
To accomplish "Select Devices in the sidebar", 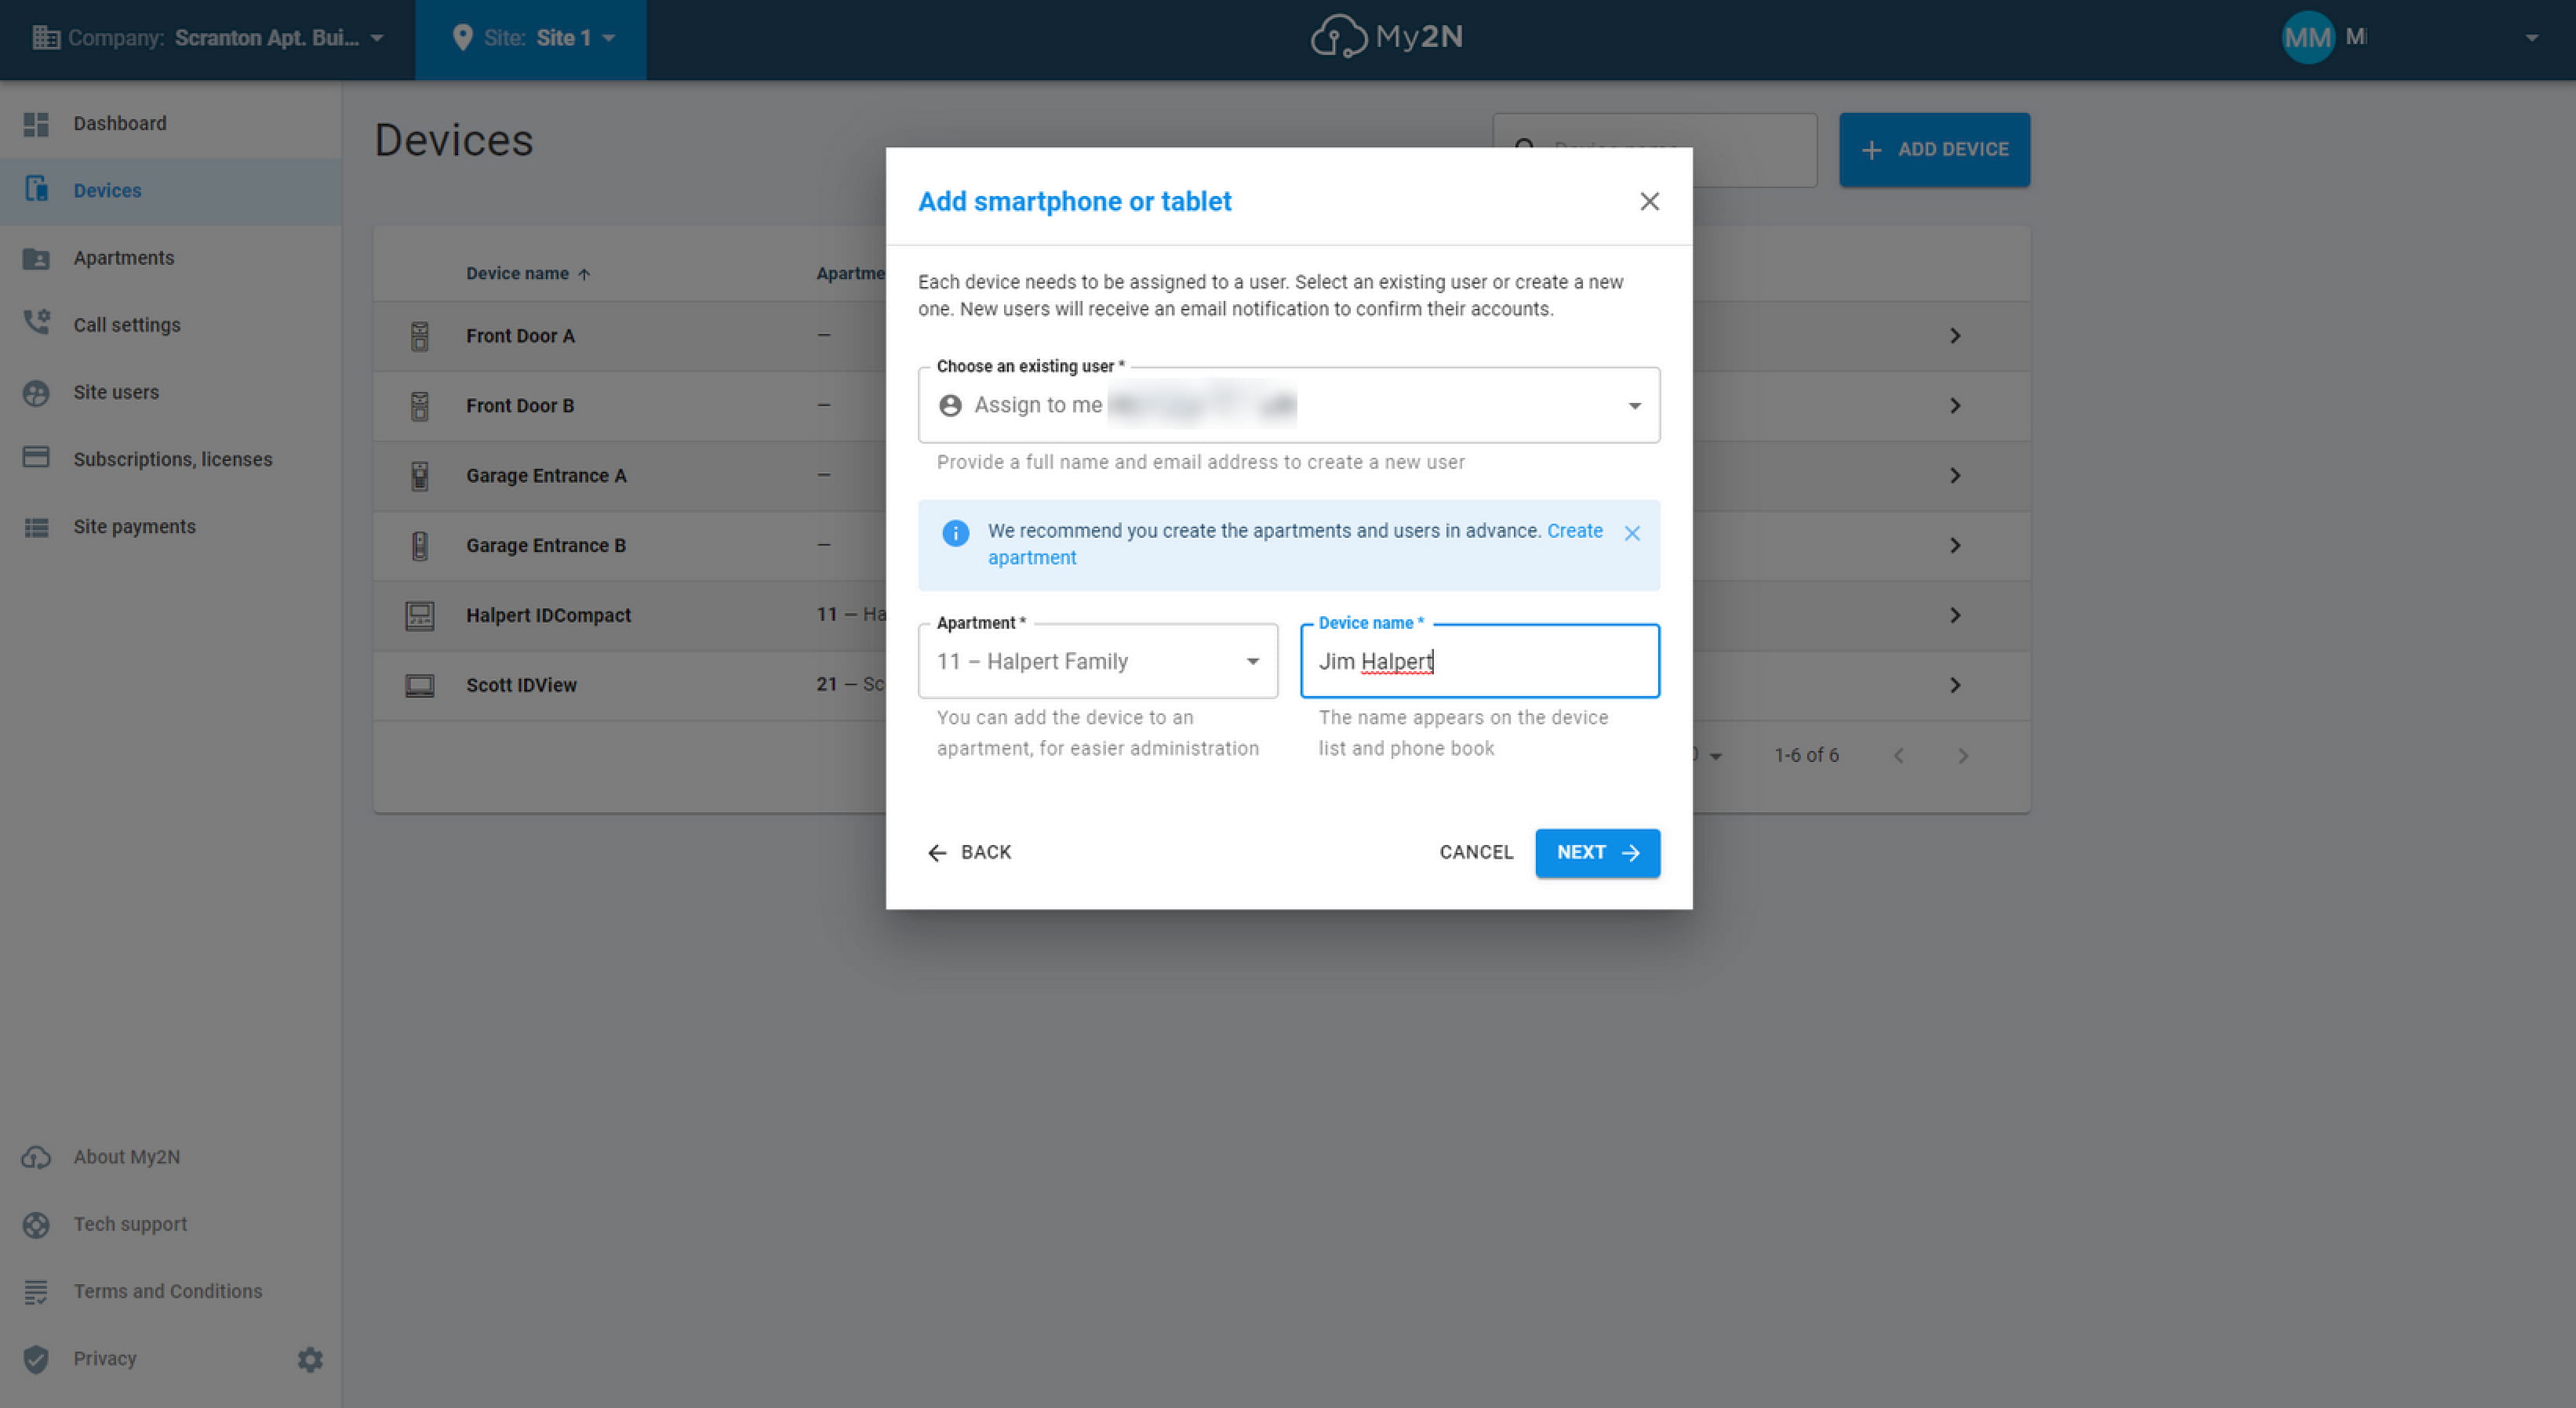I will coord(170,190).
